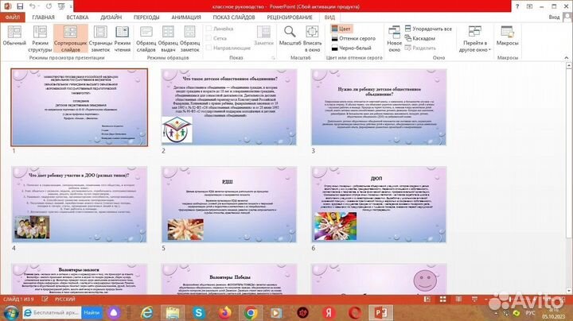Open the Quick Access Toolbar customize dropdown

coord(71,6)
